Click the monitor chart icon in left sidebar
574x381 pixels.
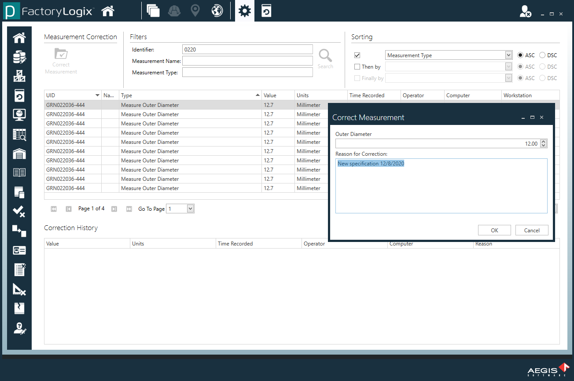19,115
